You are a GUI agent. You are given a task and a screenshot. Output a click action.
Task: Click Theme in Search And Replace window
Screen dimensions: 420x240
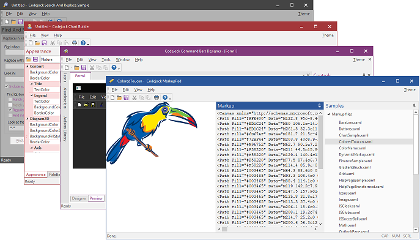click(304, 13)
